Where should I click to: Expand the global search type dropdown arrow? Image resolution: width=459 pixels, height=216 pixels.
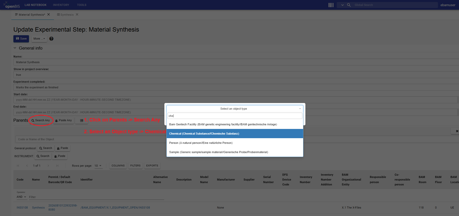click(x=342, y=5)
